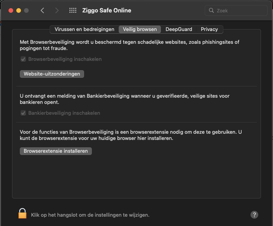The image size is (273, 226).
Task: Click the Browserbeveiliging description paragraph
Action: [x=130, y=45]
